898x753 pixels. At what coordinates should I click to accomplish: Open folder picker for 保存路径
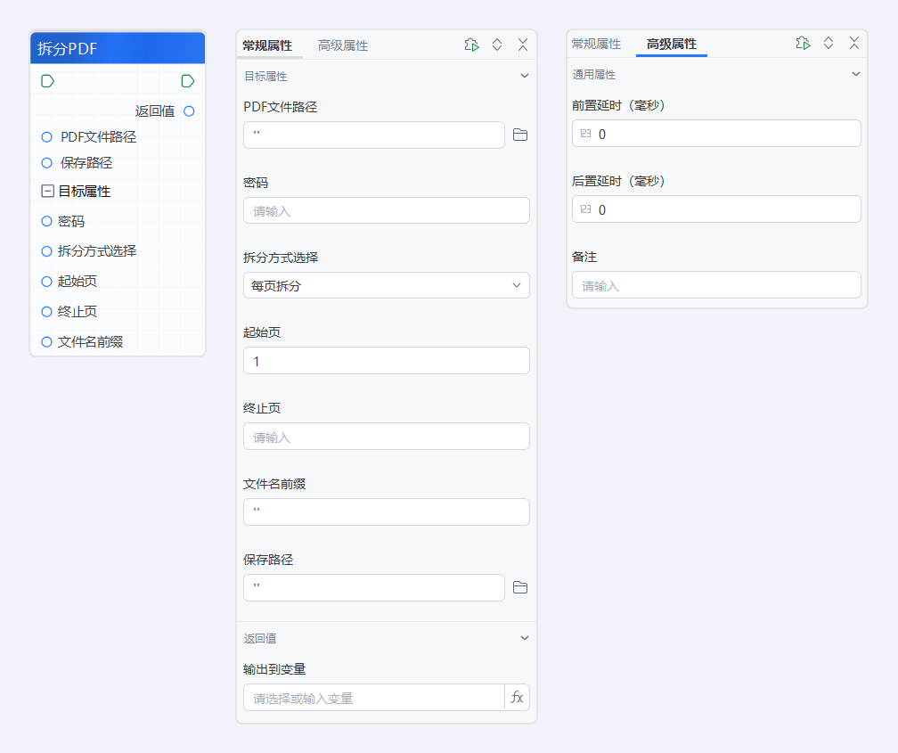click(x=519, y=587)
